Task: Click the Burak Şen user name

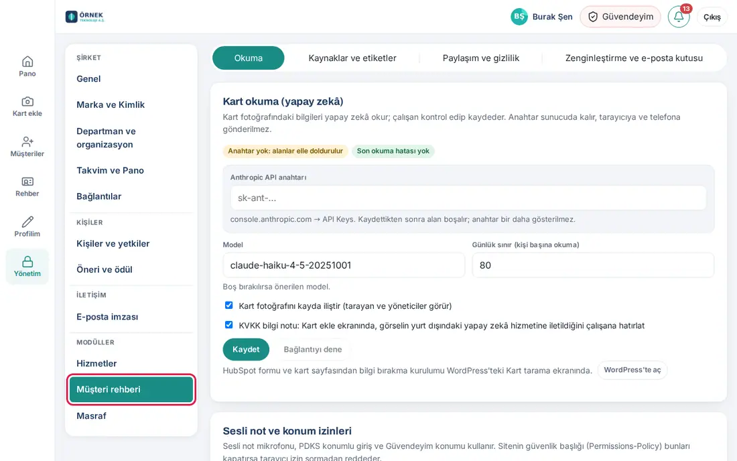Action: (x=552, y=17)
